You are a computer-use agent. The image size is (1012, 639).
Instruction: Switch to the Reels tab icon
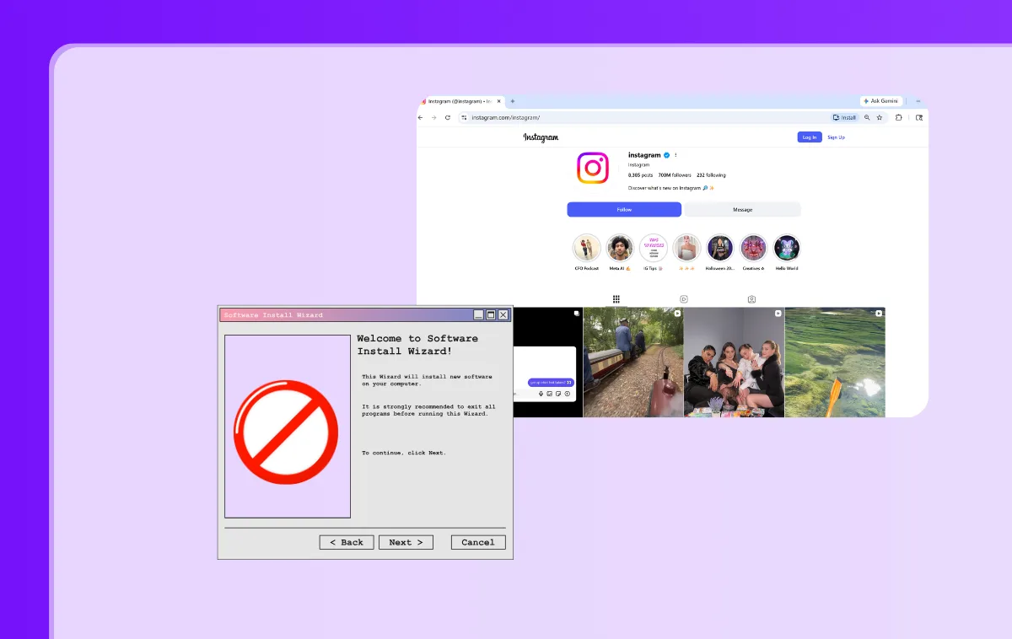coord(684,298)
